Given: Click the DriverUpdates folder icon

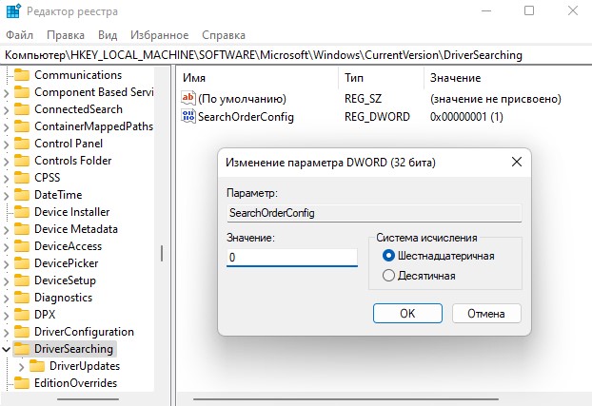Looking at the screenshot, I should (x=37, y=366).
